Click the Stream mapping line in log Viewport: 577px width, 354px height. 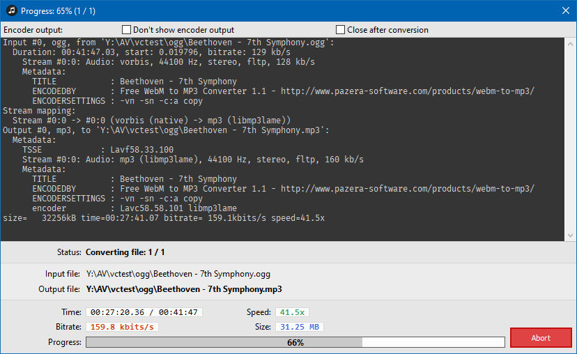click(39, 111)
